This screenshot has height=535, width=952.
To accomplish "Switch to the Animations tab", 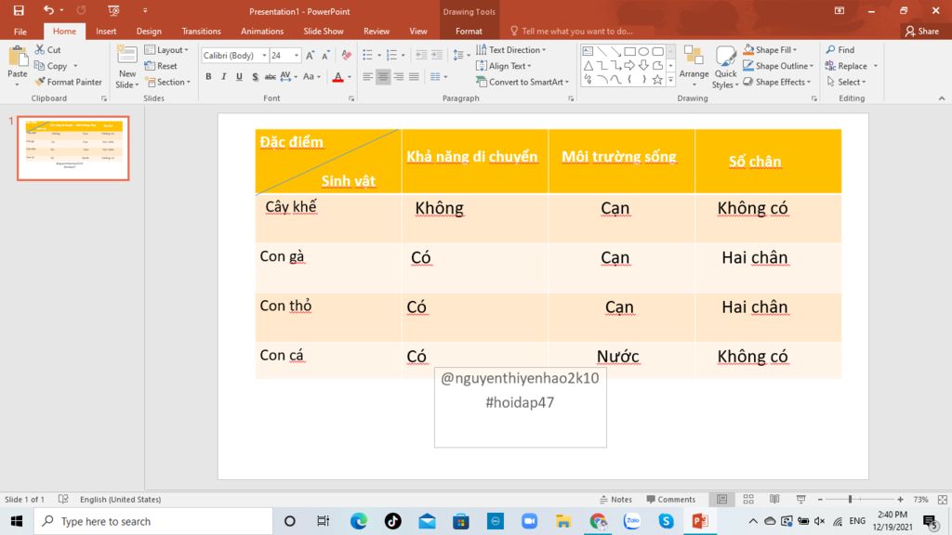I will [x=261, y=31].
